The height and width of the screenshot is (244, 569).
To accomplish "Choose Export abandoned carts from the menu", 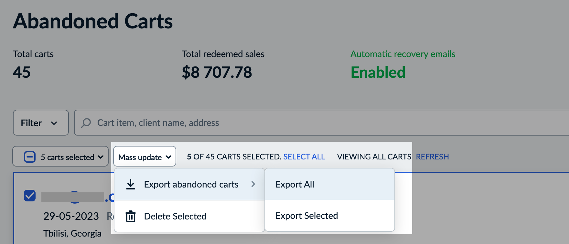I will [191, 184].
